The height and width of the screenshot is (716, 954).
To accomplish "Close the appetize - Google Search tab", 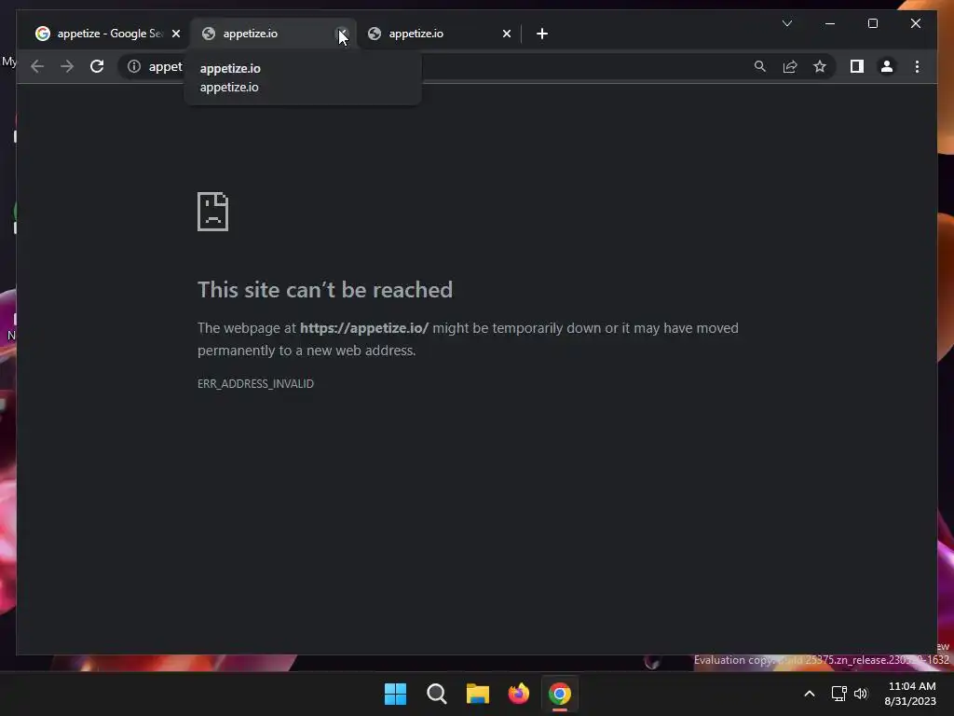I will [176, 34].
